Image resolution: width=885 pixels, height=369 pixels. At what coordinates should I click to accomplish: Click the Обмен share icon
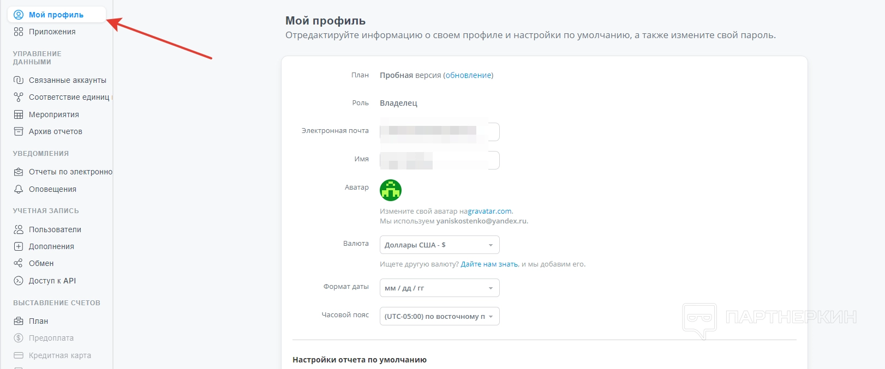tap(19, 263)
